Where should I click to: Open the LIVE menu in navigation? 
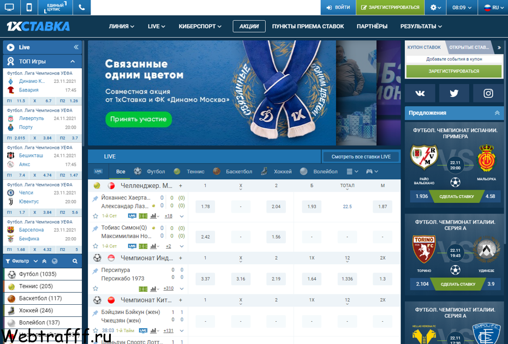pyautogui.click(x=156, y=26)
